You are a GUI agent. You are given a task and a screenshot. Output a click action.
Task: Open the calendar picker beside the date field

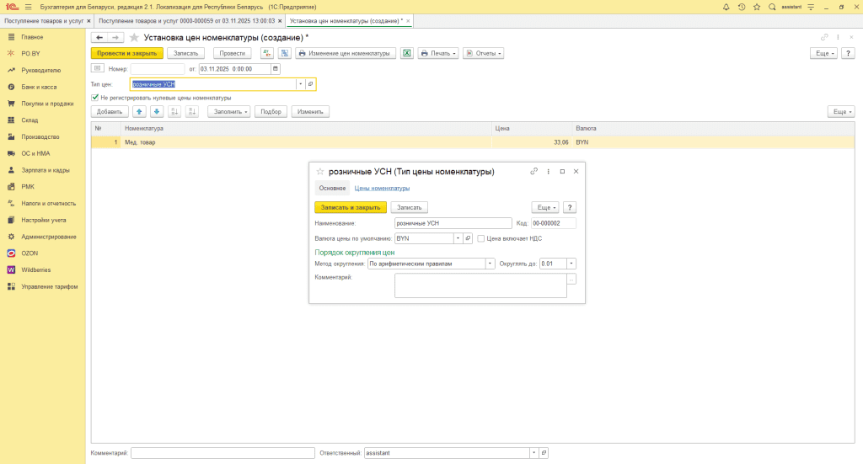point(276,69)
